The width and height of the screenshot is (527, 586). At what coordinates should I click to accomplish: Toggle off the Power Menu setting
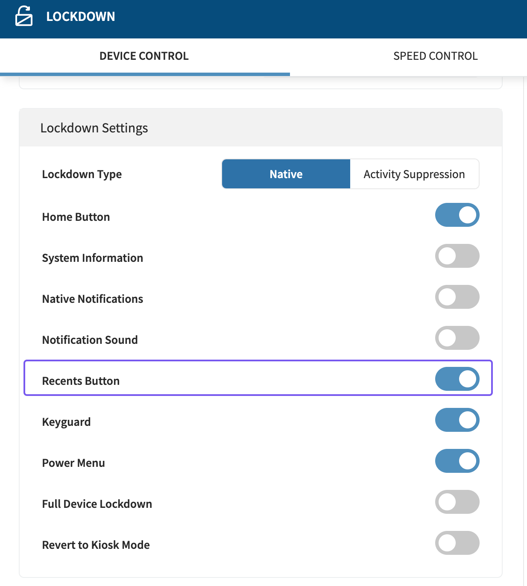pyautogui.click(x=457, y=461)
